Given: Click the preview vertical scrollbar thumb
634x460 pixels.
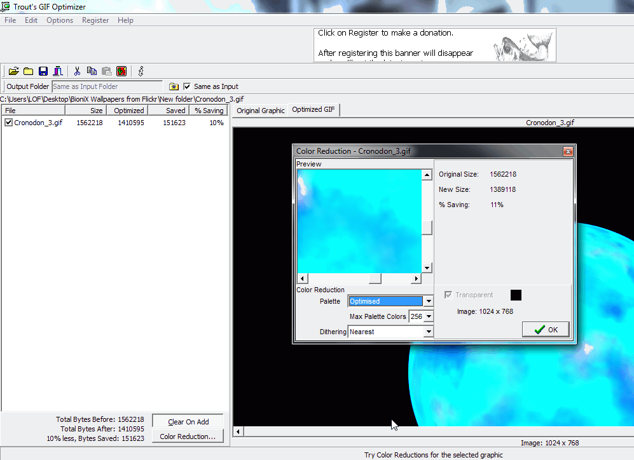Looking at the screenshot, I should click(x=427, y=227).
